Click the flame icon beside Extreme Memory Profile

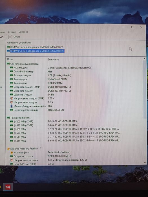click(8, 149)
